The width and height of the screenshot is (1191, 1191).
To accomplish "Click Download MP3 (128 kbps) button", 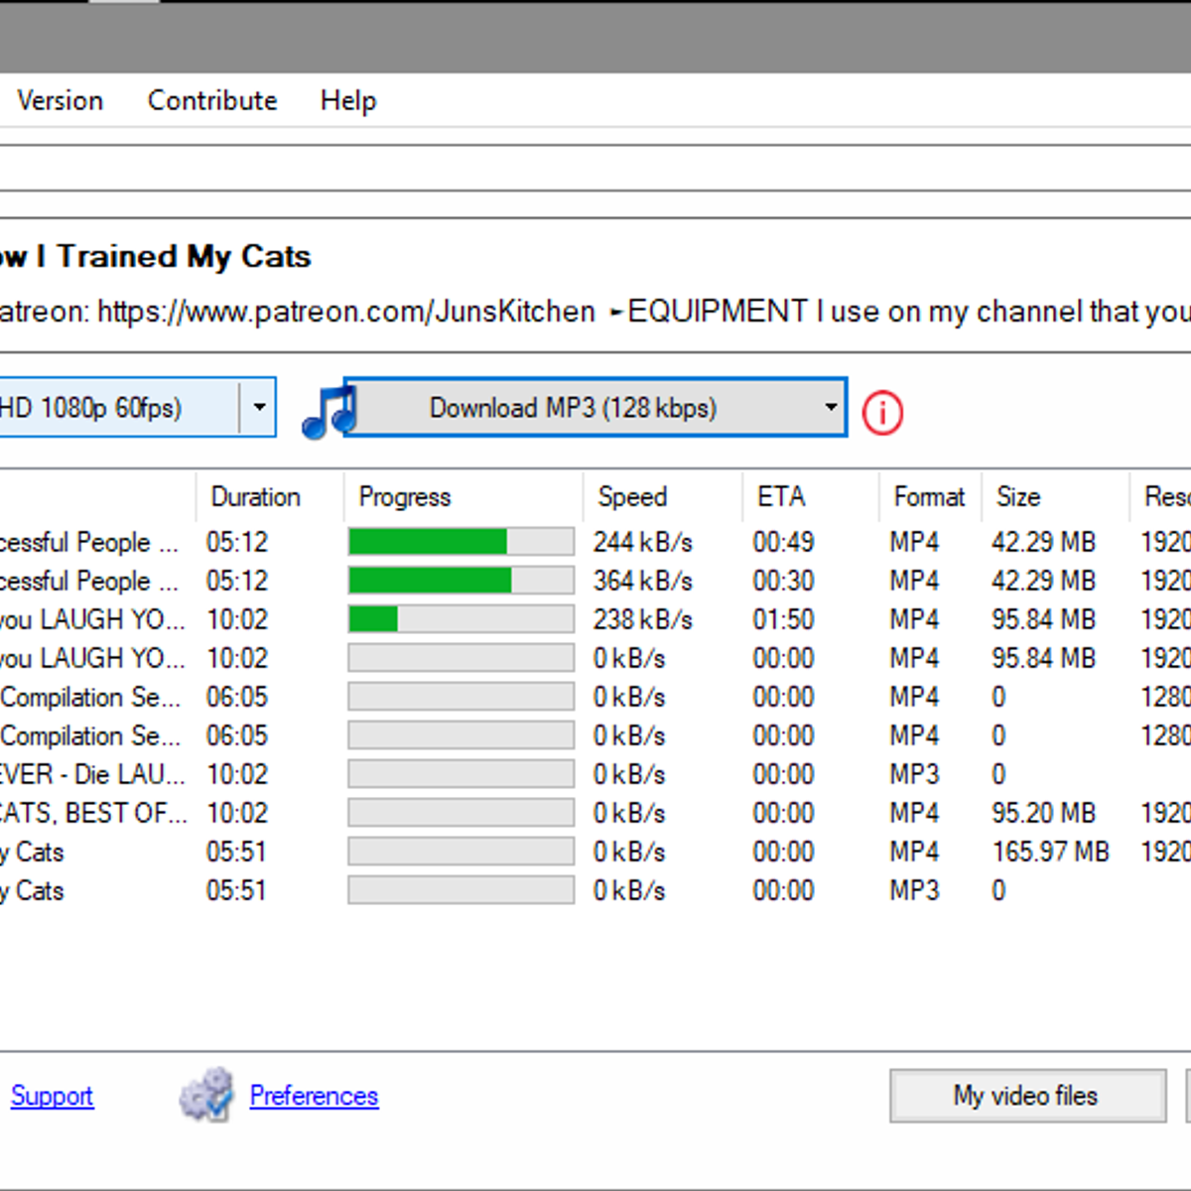I will [x=573, y=408].
